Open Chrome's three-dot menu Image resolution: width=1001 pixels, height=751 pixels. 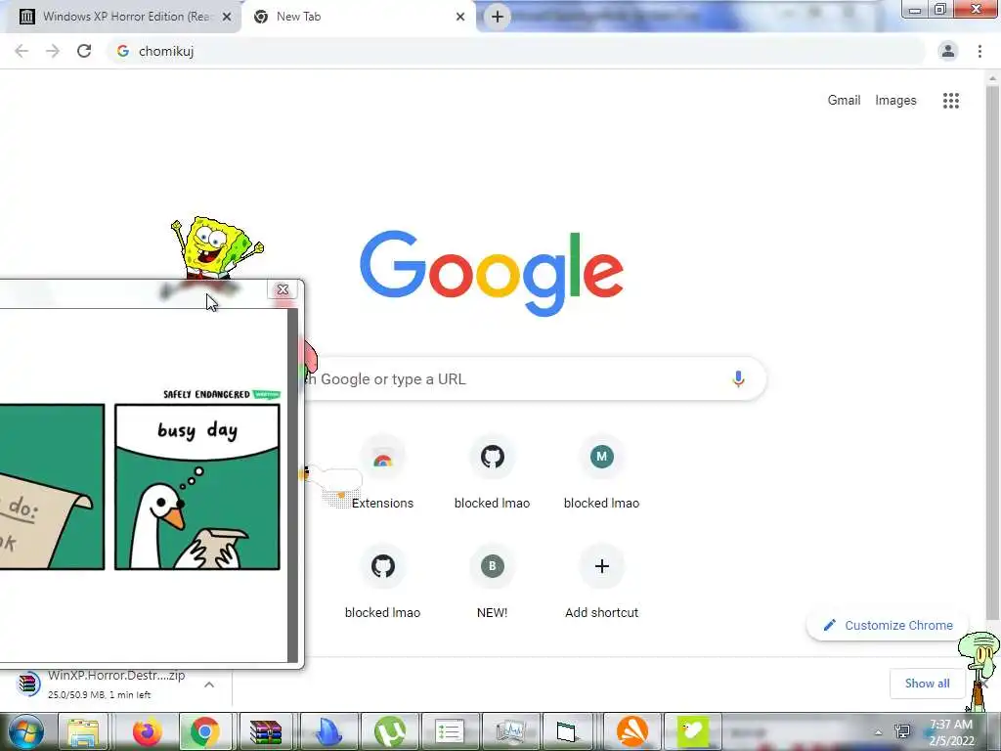pos(979,51)
